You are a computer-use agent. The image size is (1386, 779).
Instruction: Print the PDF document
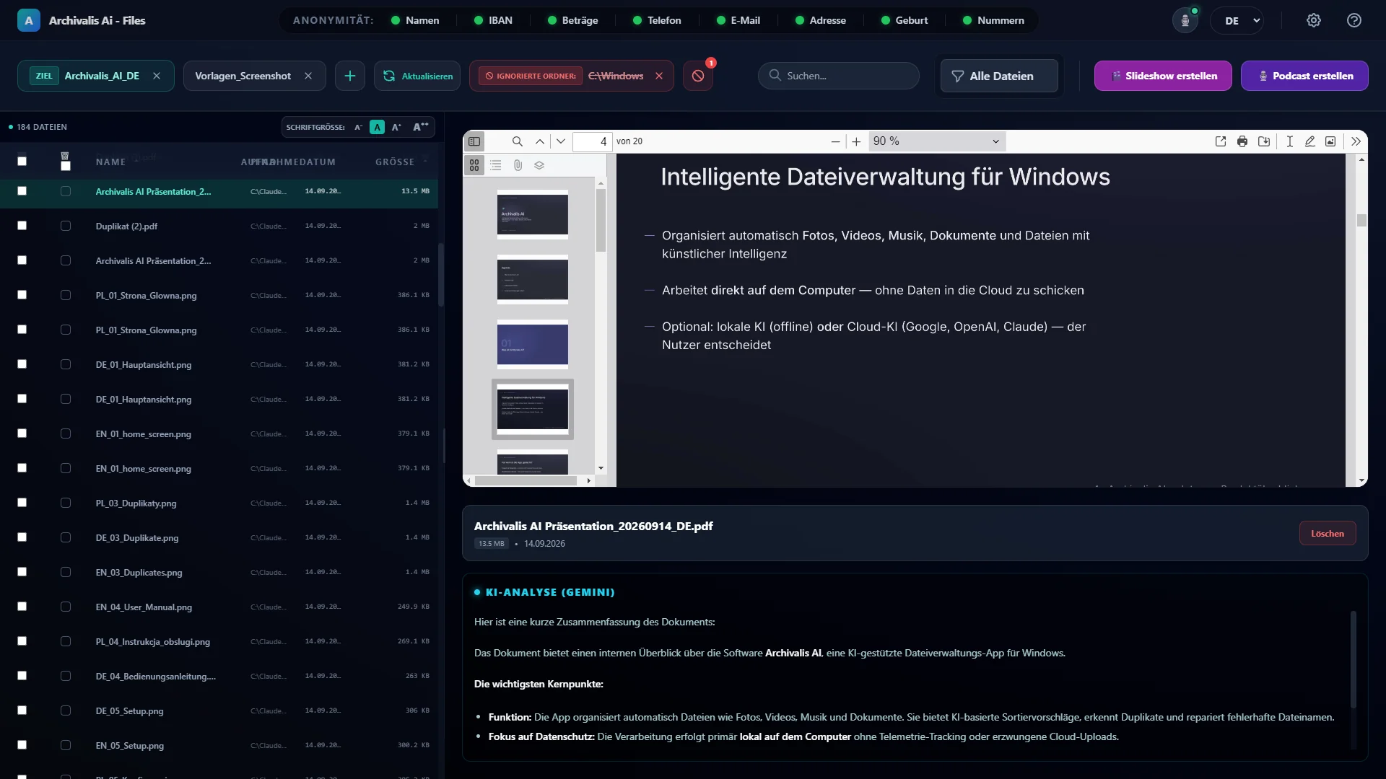click(x=1242, y=141)
